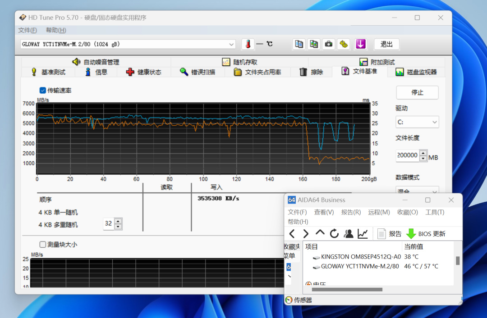Select the 文件基准 tab

pos(359,71)
